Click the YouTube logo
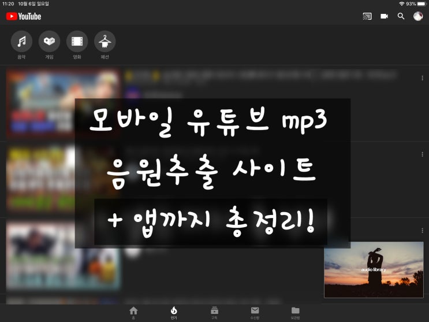This screenshot has width=429, height=322. (x=24, y=16)
